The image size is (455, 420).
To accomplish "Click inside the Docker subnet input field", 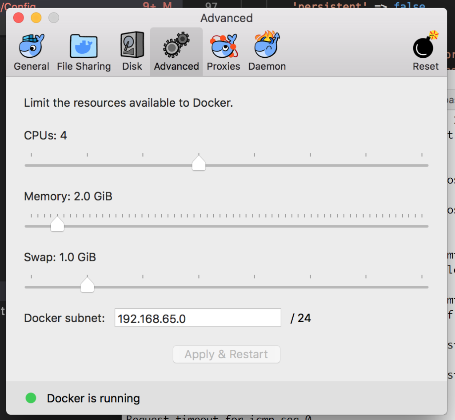I will pyautogui.click(x=198, y=317).
